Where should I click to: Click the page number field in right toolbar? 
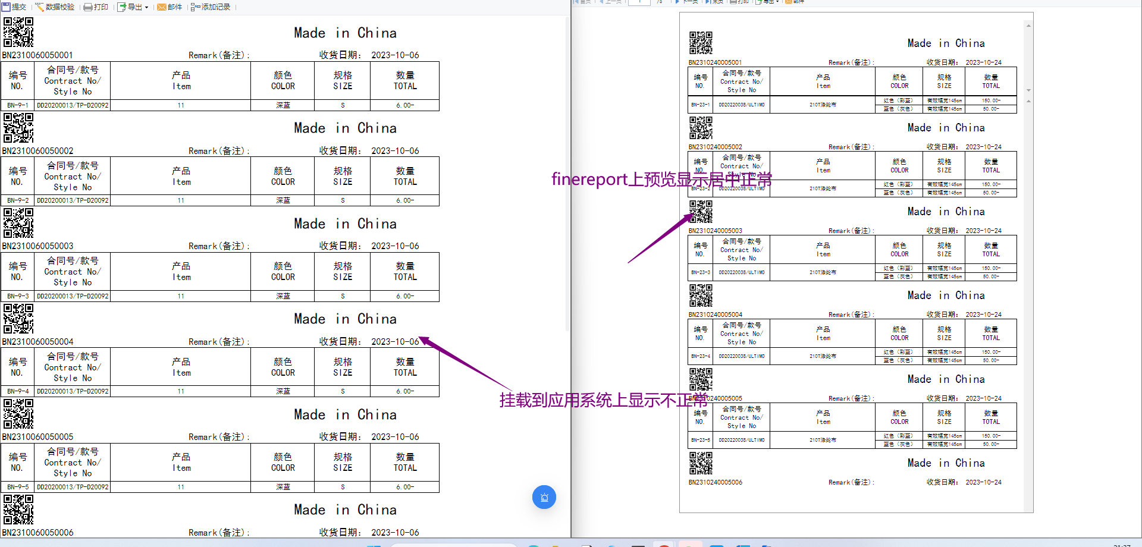pyautogui.click(x=639, y=2)
